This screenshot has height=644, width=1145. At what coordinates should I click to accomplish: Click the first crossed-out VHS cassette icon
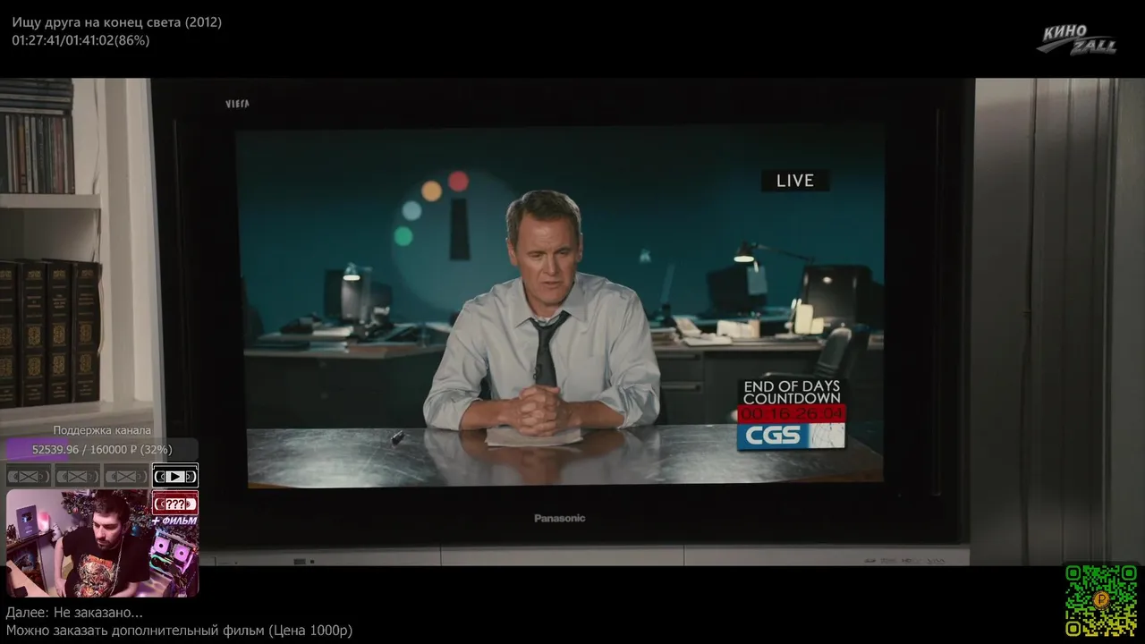coord(29,477)
